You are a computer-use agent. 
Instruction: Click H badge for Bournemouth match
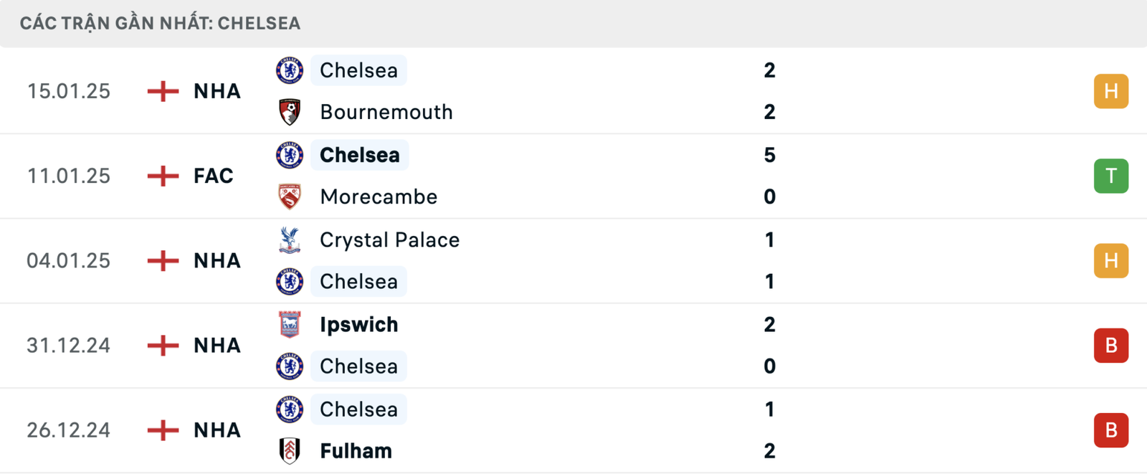(1110, 91)
